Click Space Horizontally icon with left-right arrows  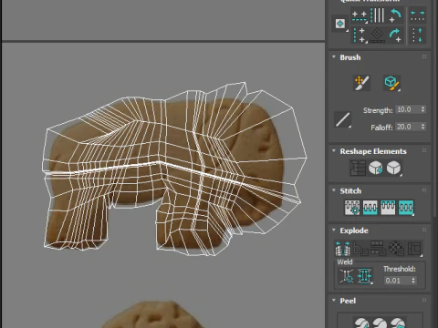point(417,15)
